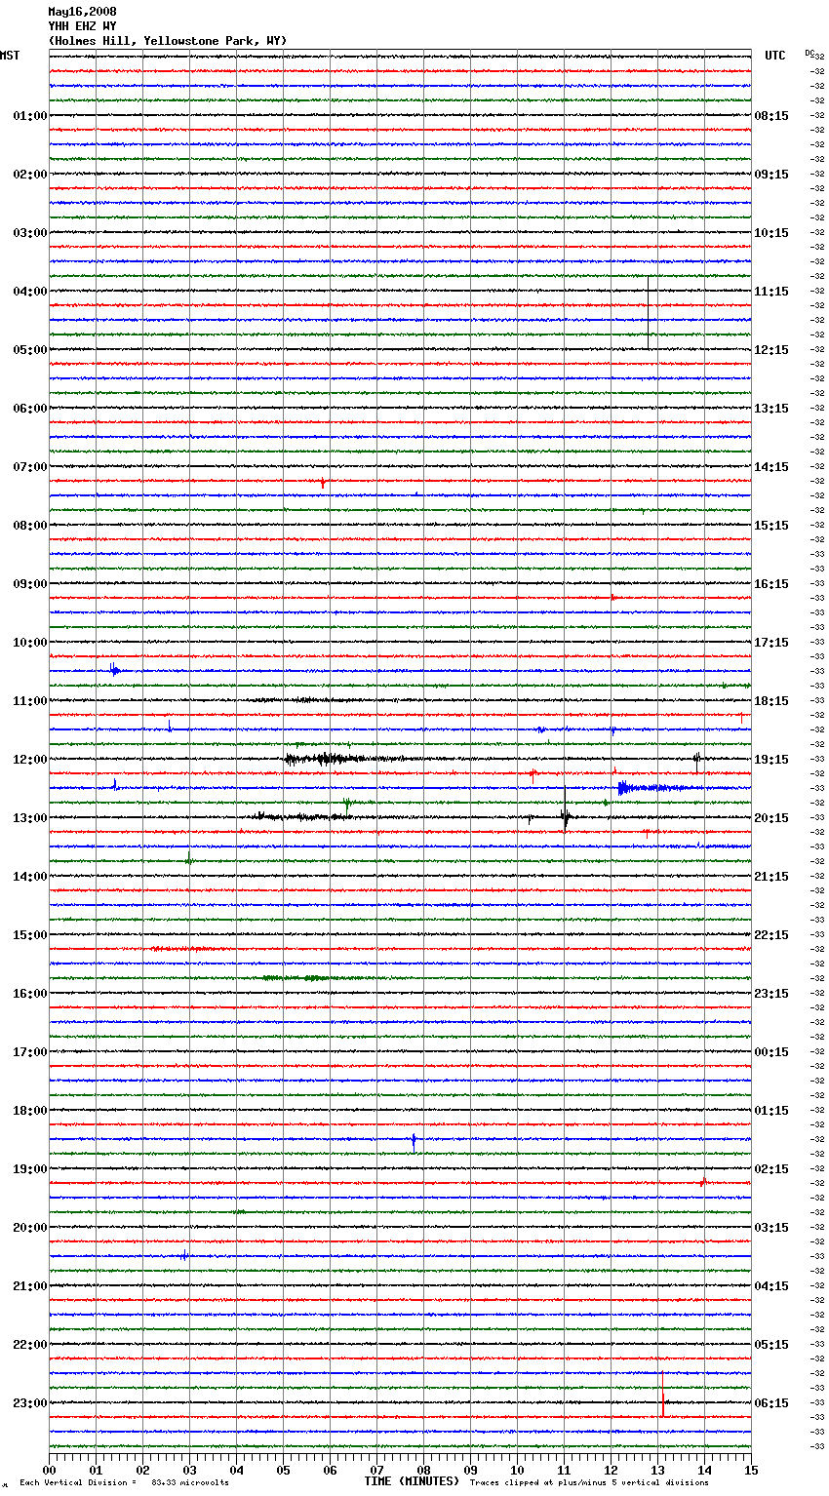This screenshot has width=829, height=1496.
Task: Click the blue burst near minute 1 below 10:00
Action: 115,670
